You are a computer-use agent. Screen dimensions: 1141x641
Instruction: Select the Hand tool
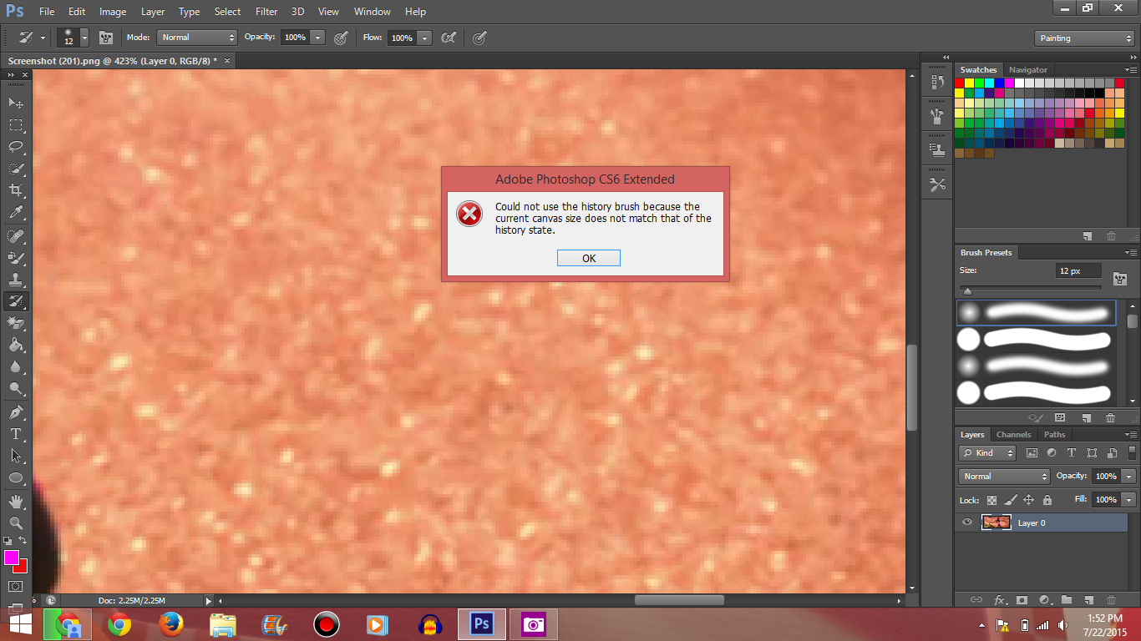tap(16, 501)
